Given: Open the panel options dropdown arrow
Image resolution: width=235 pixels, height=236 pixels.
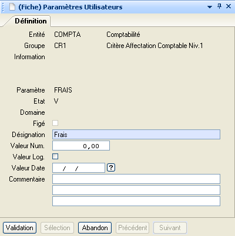Looking at the screenshot, I should click(210, 7).
